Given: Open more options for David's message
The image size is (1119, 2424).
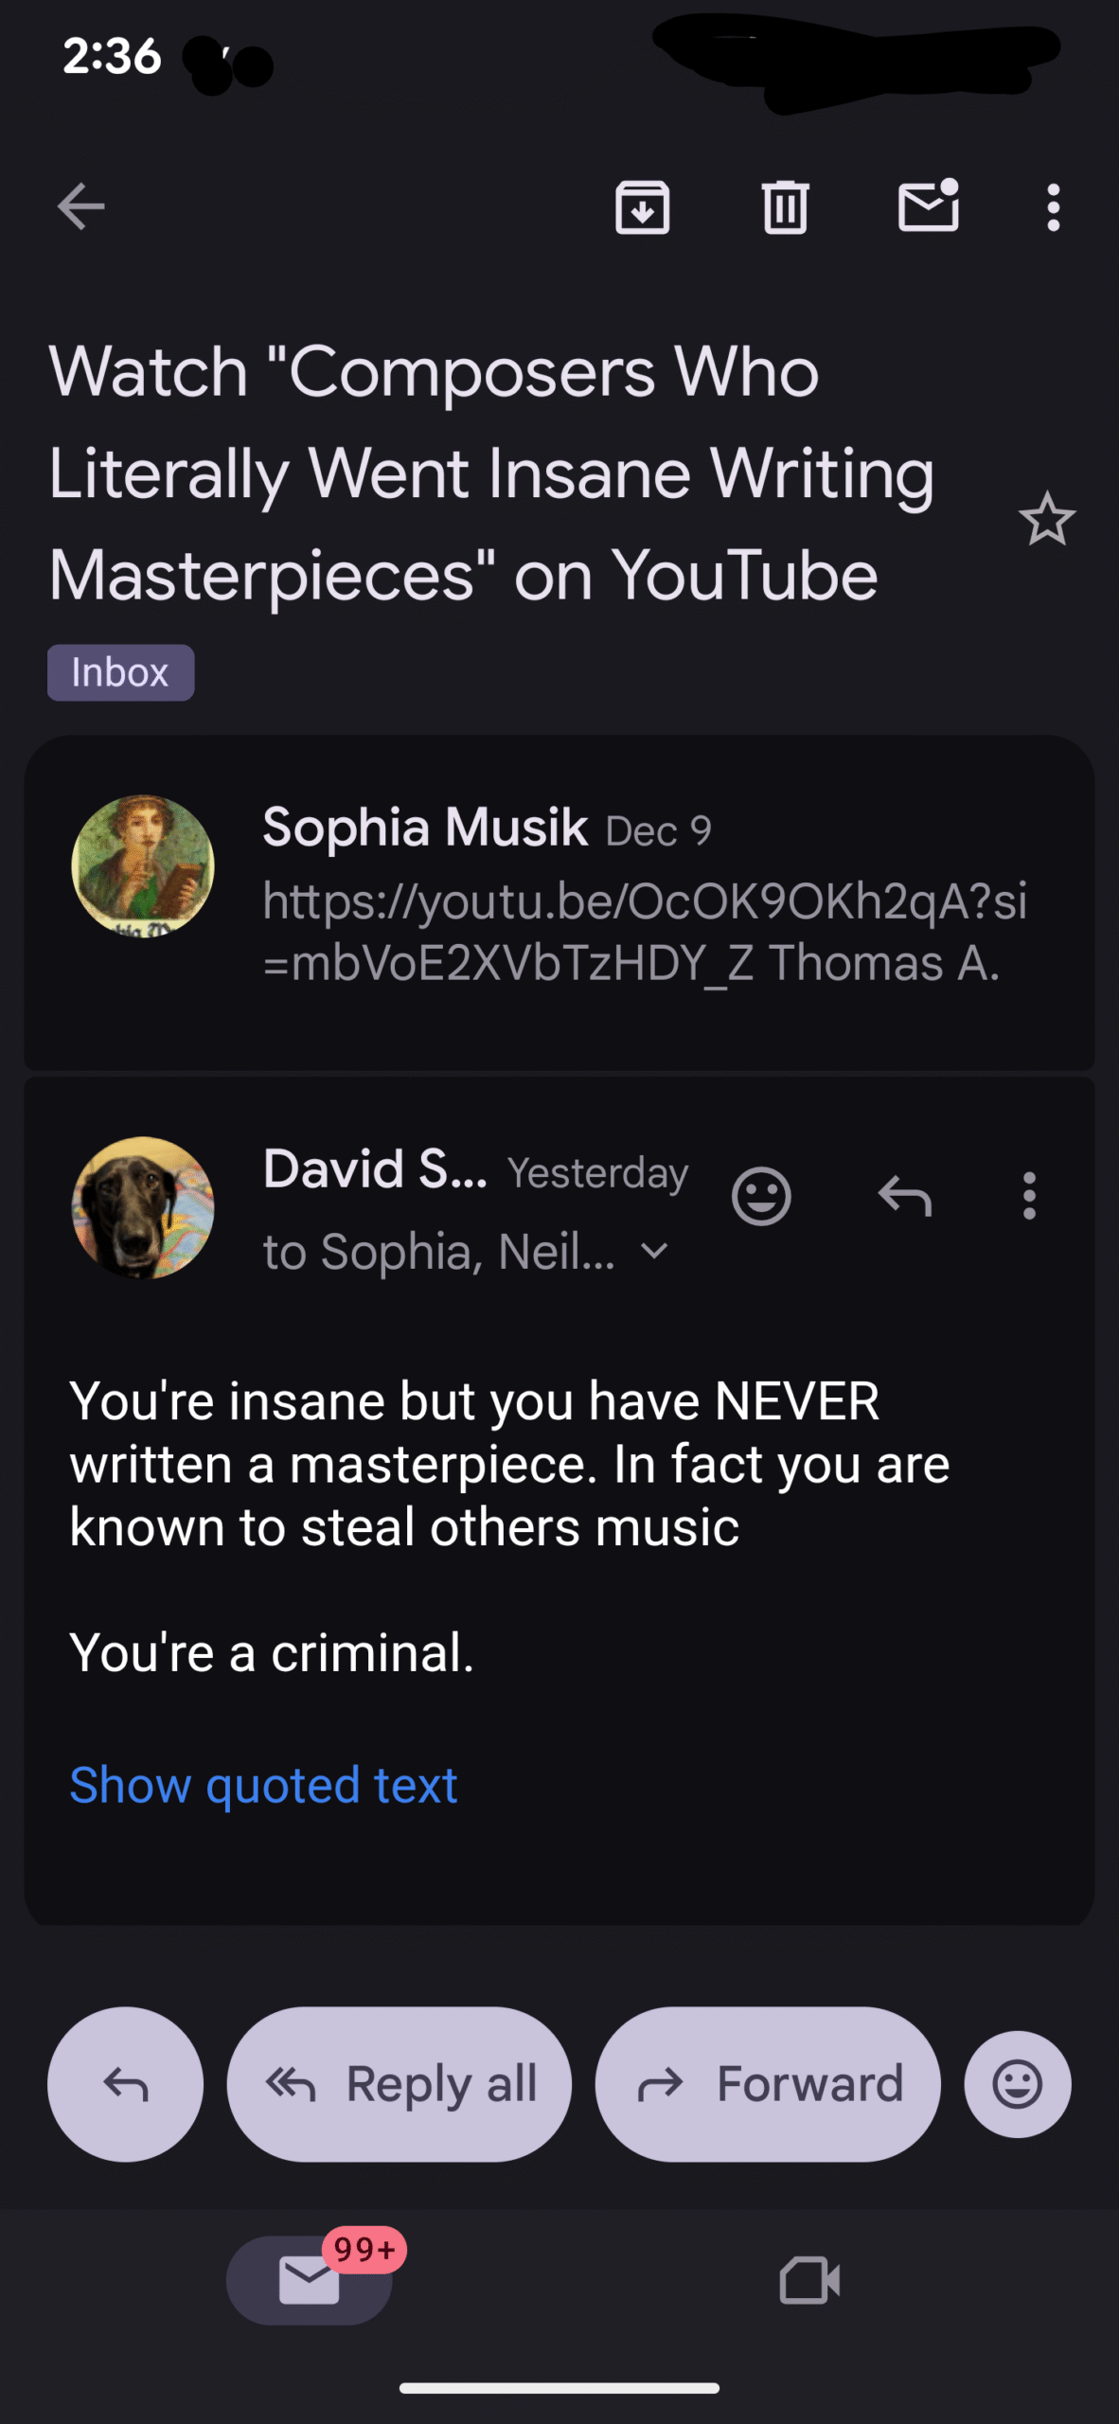Looking at the screenshot, I should click(x=1029, y=1197).
